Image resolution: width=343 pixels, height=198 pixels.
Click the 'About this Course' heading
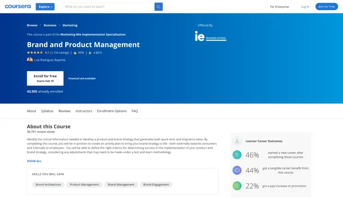click(x=49, y=126)
